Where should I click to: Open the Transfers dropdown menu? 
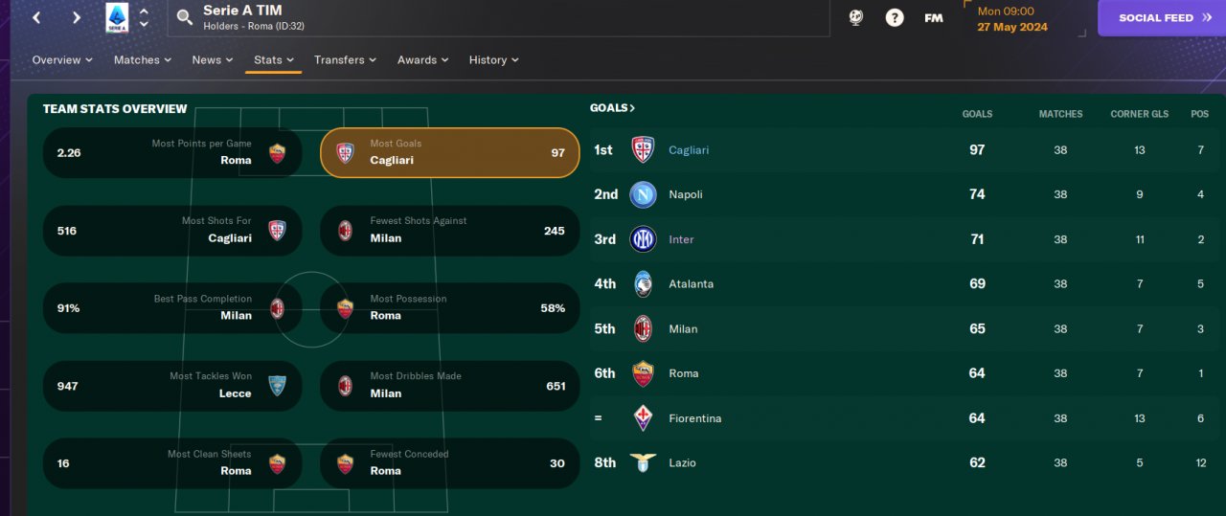tap(345, 59)
